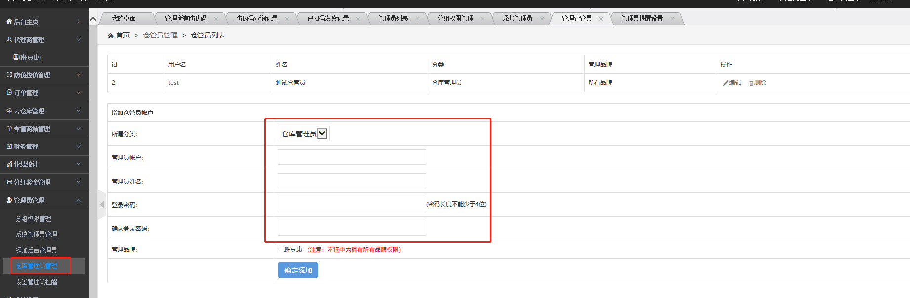Close the 管理所有防伪码 tab
Image resolution: width=910 pixels, height=298 pixels.
(216, 19)
